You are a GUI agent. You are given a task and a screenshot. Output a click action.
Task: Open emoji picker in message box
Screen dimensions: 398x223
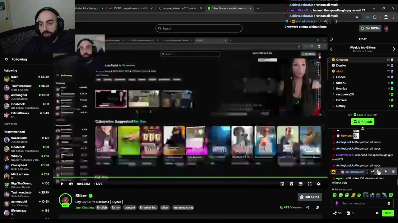click(389, 203)
